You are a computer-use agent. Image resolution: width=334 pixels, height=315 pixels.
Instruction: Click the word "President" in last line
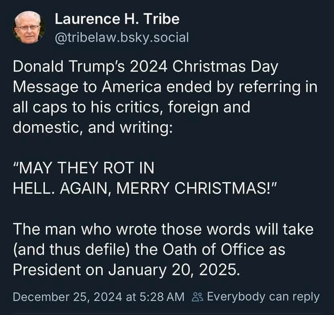coord(47,270)
